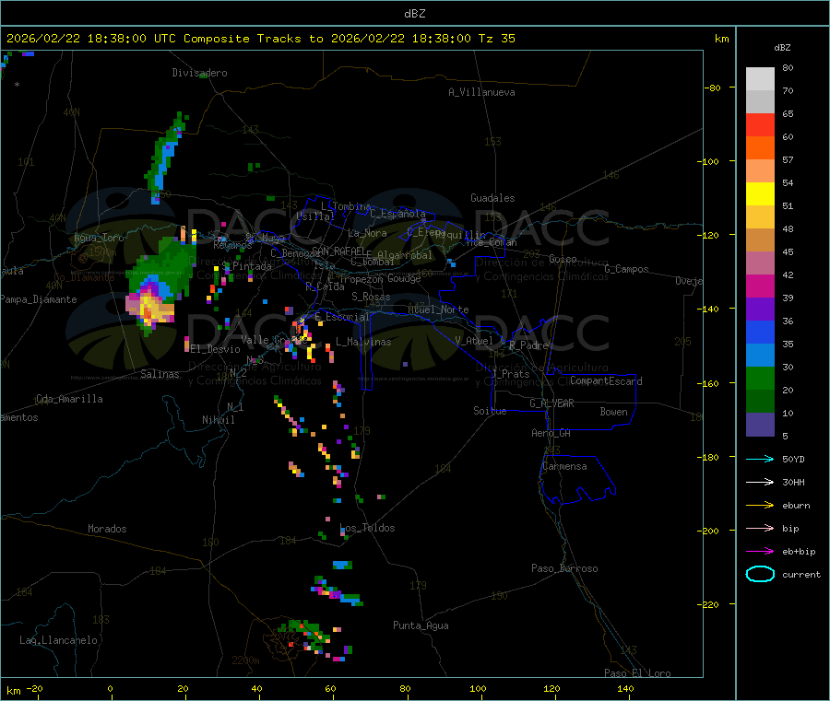Screen dimensions: 830x701
Task: Click the G_Campos label
Action: click(x=626, y=269)
